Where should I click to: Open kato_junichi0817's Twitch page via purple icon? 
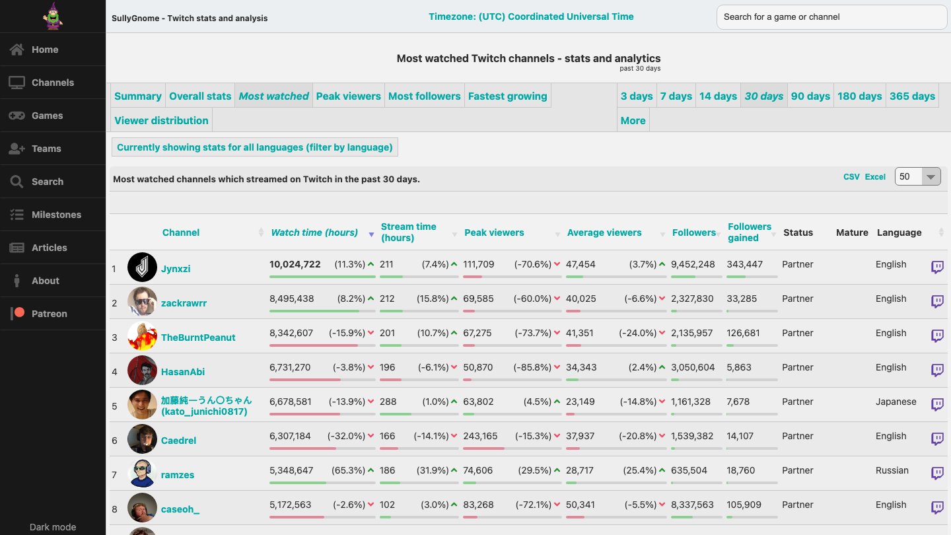pos(937,404)
